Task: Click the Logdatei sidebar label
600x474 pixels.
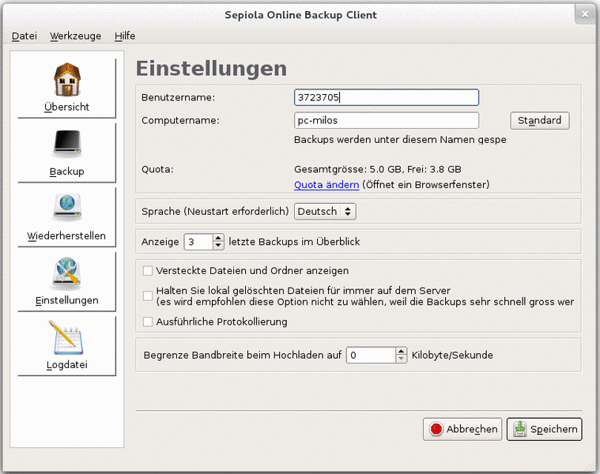Action: coord(66,365)
